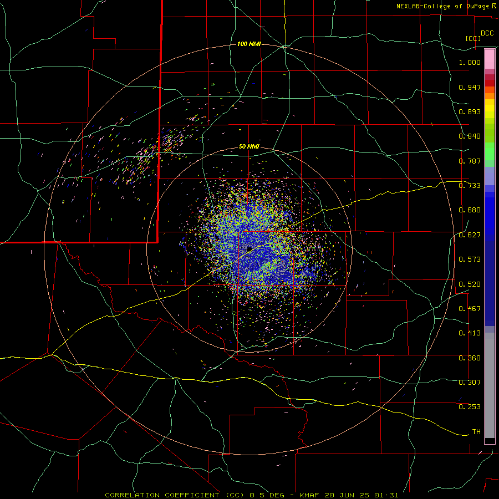This screenshot has height=499, width=499.
Task: Click the 01:31 timestamp in caption
Action: pos(386,495)
